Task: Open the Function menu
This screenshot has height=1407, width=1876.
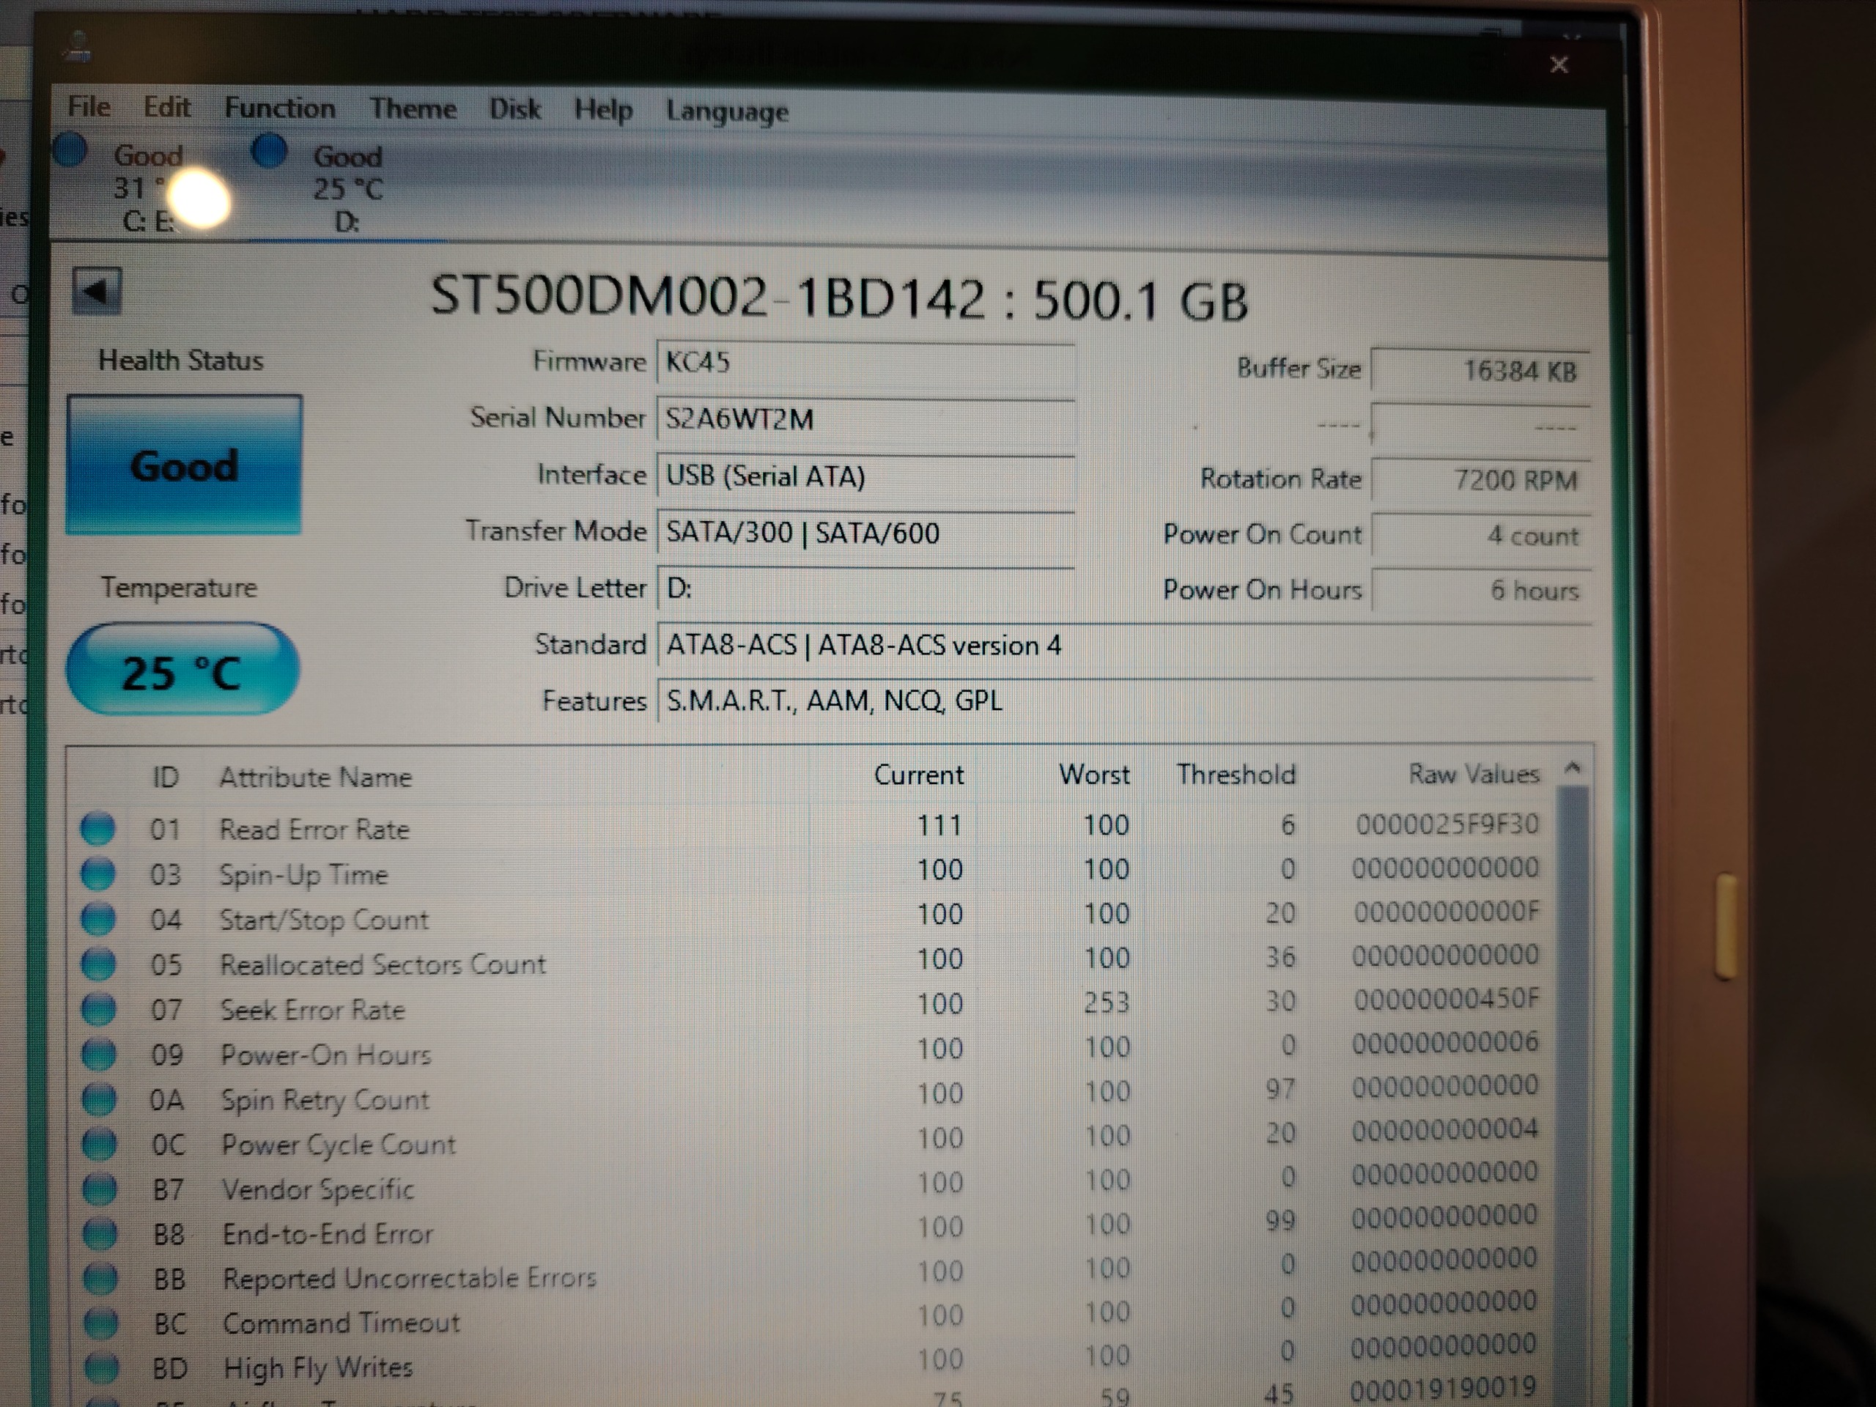Action: coord(279,108)
